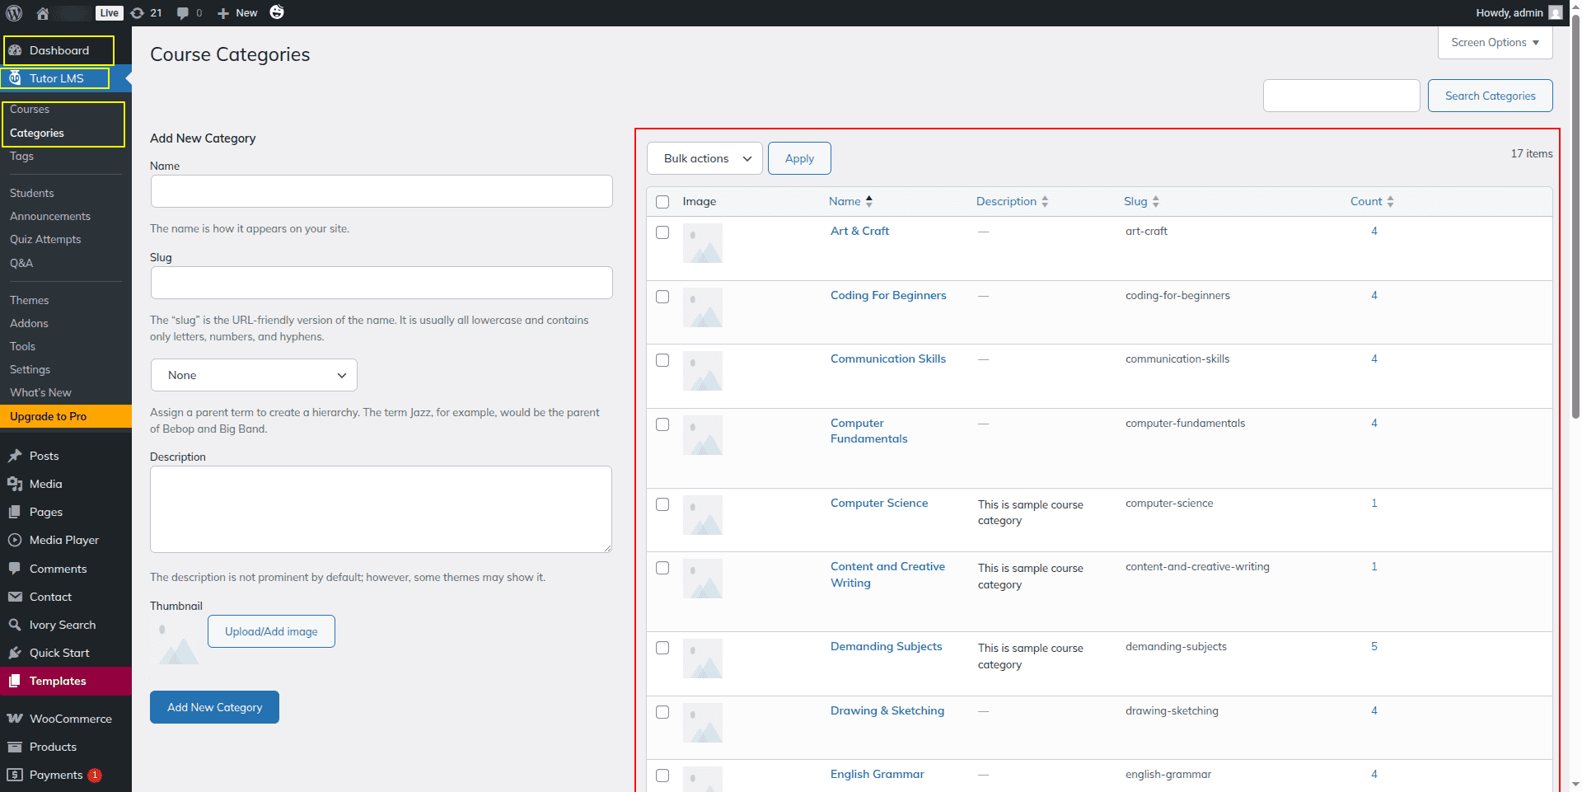Click the Demanding Subjects thumbnail image
The width and height of the screenshot is (1582, 792).
[x=702, y=658]
